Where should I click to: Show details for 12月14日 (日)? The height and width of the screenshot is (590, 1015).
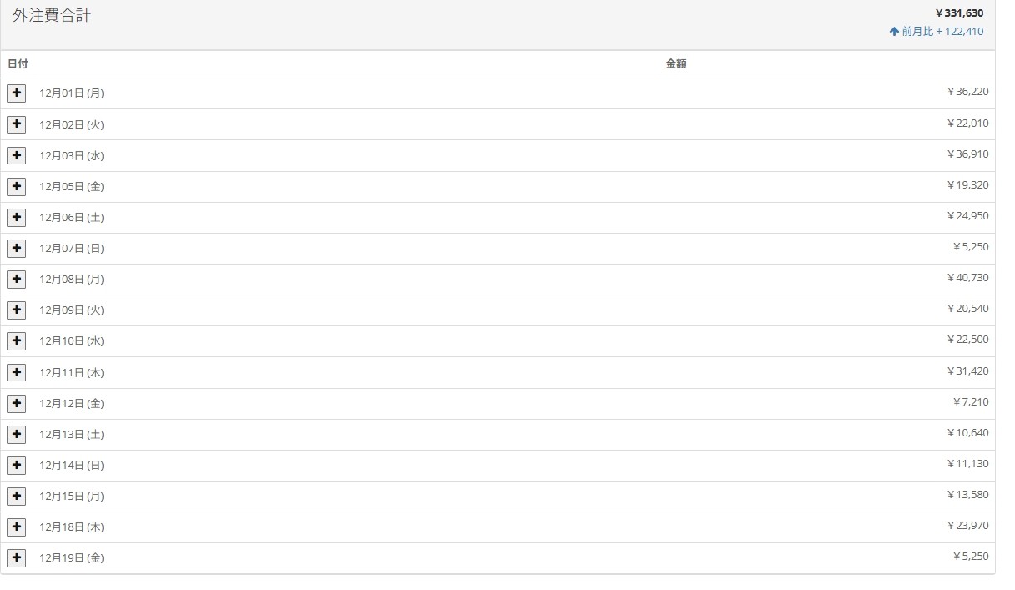16,465
